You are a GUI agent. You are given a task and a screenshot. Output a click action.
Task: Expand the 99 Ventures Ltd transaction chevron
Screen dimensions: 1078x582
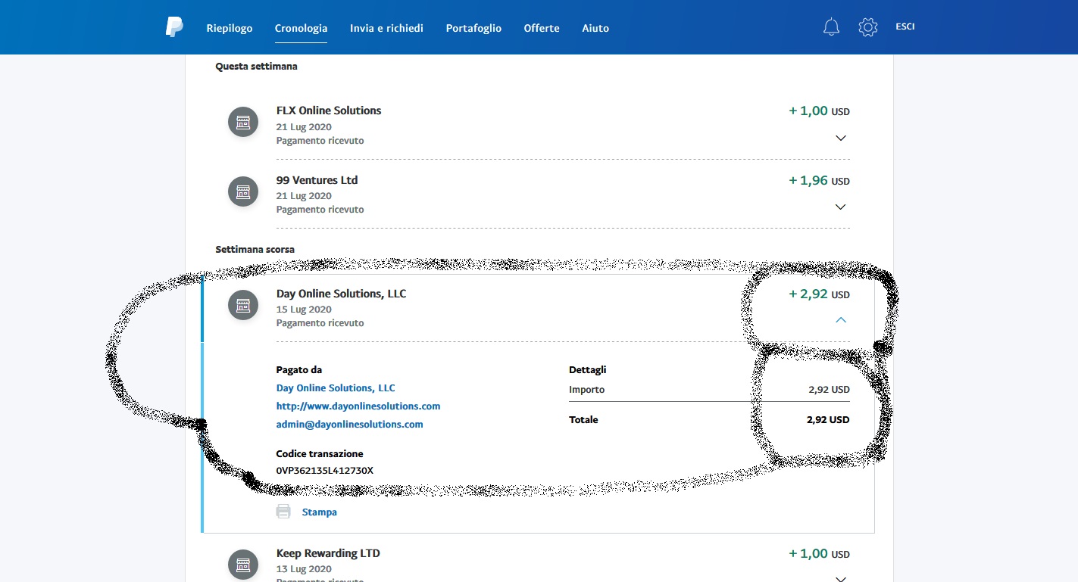coord(840,207)
